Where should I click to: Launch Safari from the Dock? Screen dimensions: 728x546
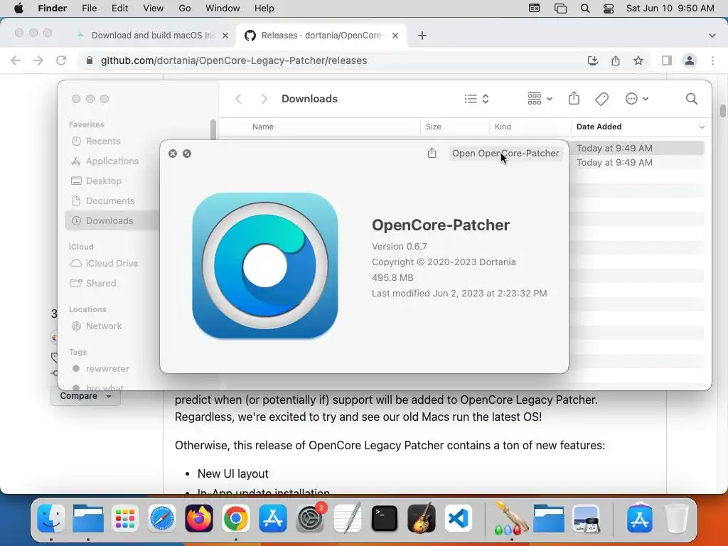coord(162,518)
